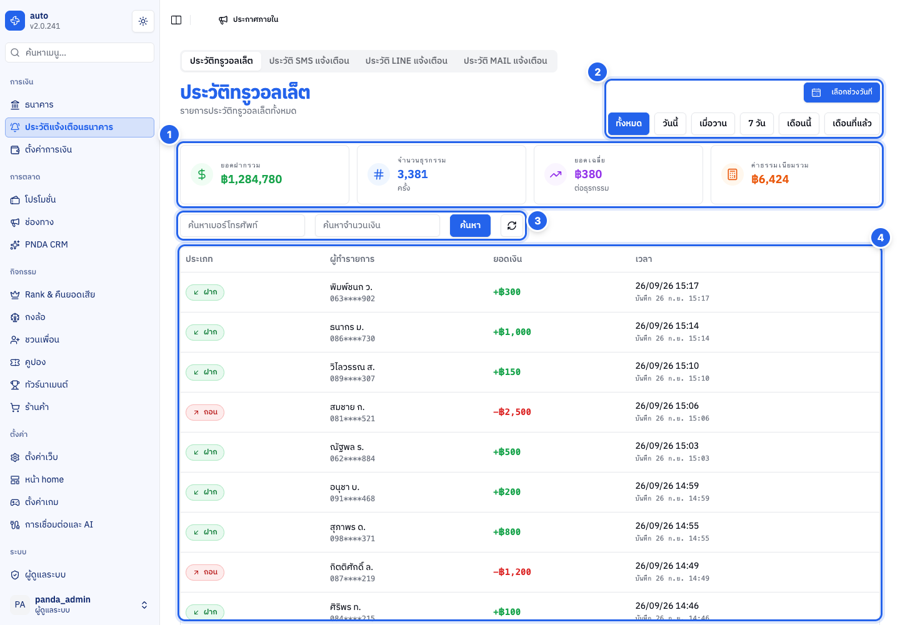The height and width of the screenshot is (625, 900).
Task: Open the ประกาศภายใน megaphone announcement
Action: (x=248, y=20)
